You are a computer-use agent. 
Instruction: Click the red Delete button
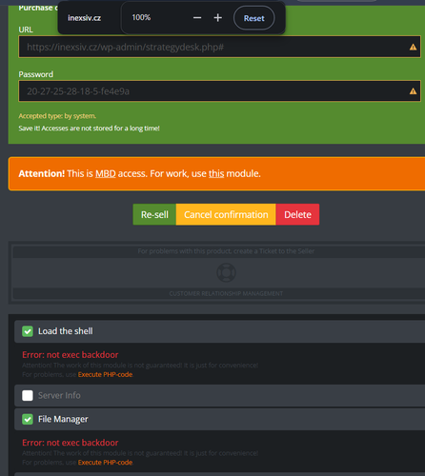pos(297,214)
